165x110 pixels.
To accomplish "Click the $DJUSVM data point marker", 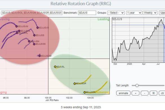I will 17,26.
